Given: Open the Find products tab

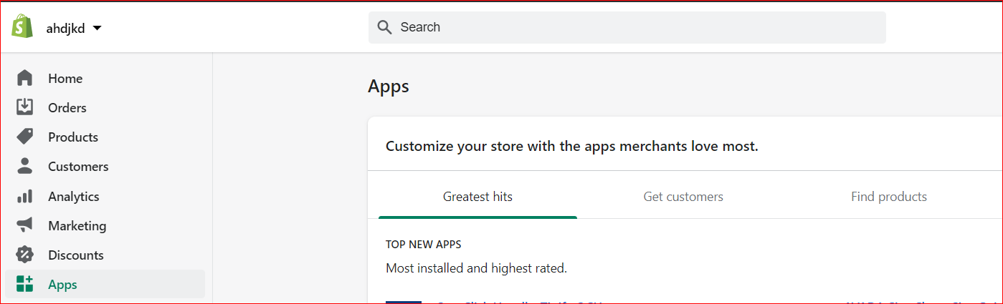Looking at the screenshot, I should (889, 197).
